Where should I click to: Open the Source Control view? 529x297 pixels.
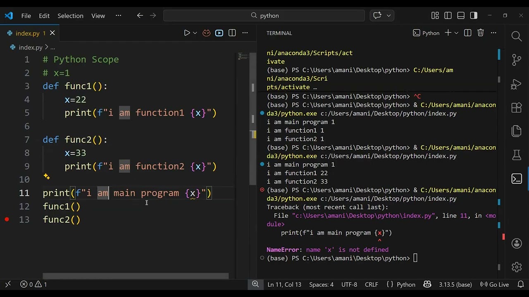pos(517,60)
